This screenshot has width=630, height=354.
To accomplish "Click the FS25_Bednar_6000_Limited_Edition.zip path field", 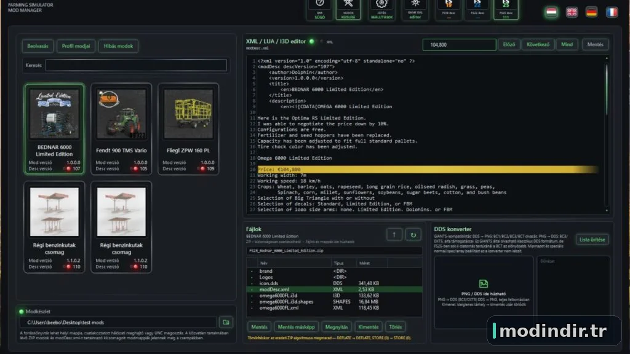I will (x=334, y=251).
